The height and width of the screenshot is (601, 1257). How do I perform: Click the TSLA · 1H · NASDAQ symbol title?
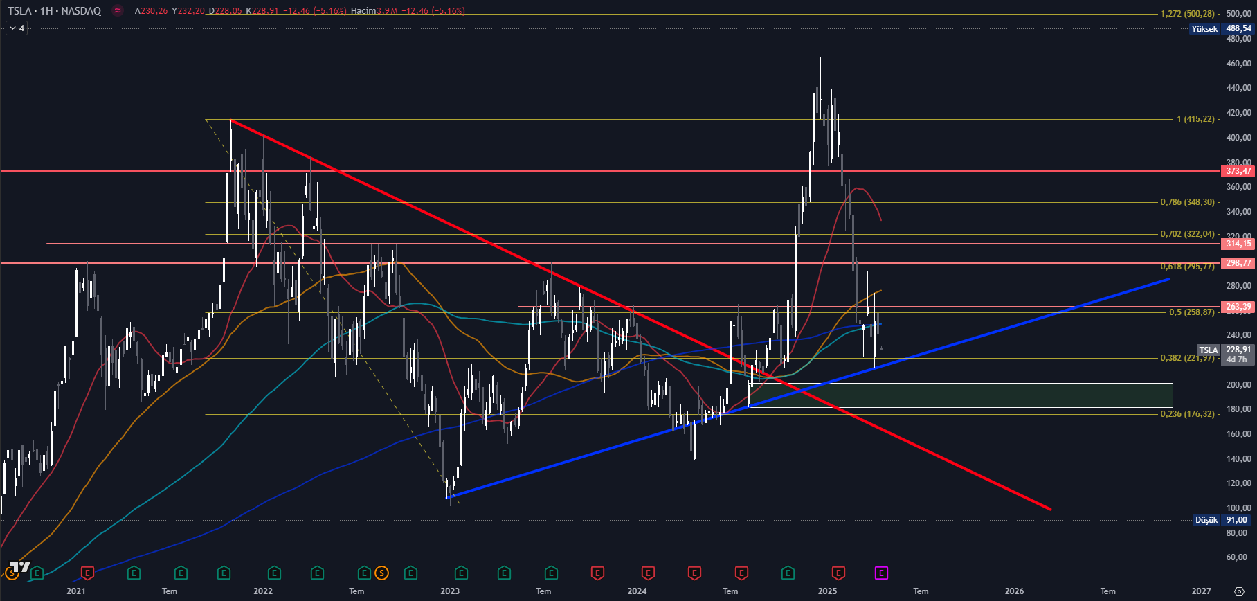[x=54, y=11]
